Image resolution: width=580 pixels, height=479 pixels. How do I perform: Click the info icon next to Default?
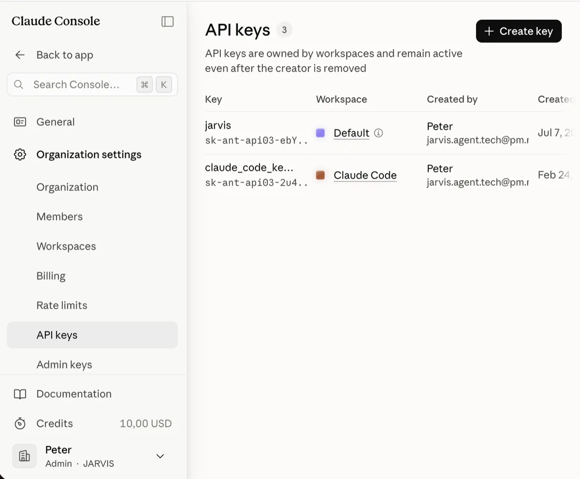coord(378,133)
